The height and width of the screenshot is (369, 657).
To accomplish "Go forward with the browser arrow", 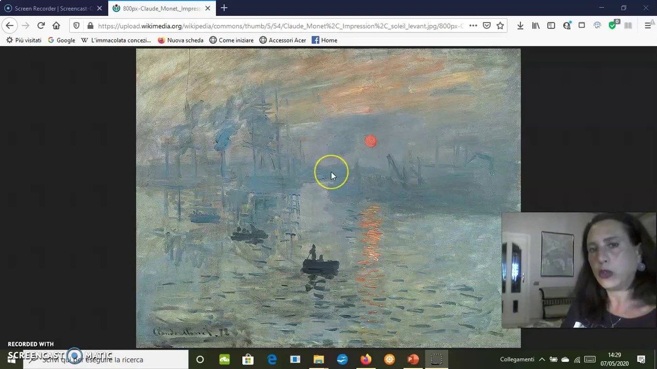I will [x=25, y=26].
